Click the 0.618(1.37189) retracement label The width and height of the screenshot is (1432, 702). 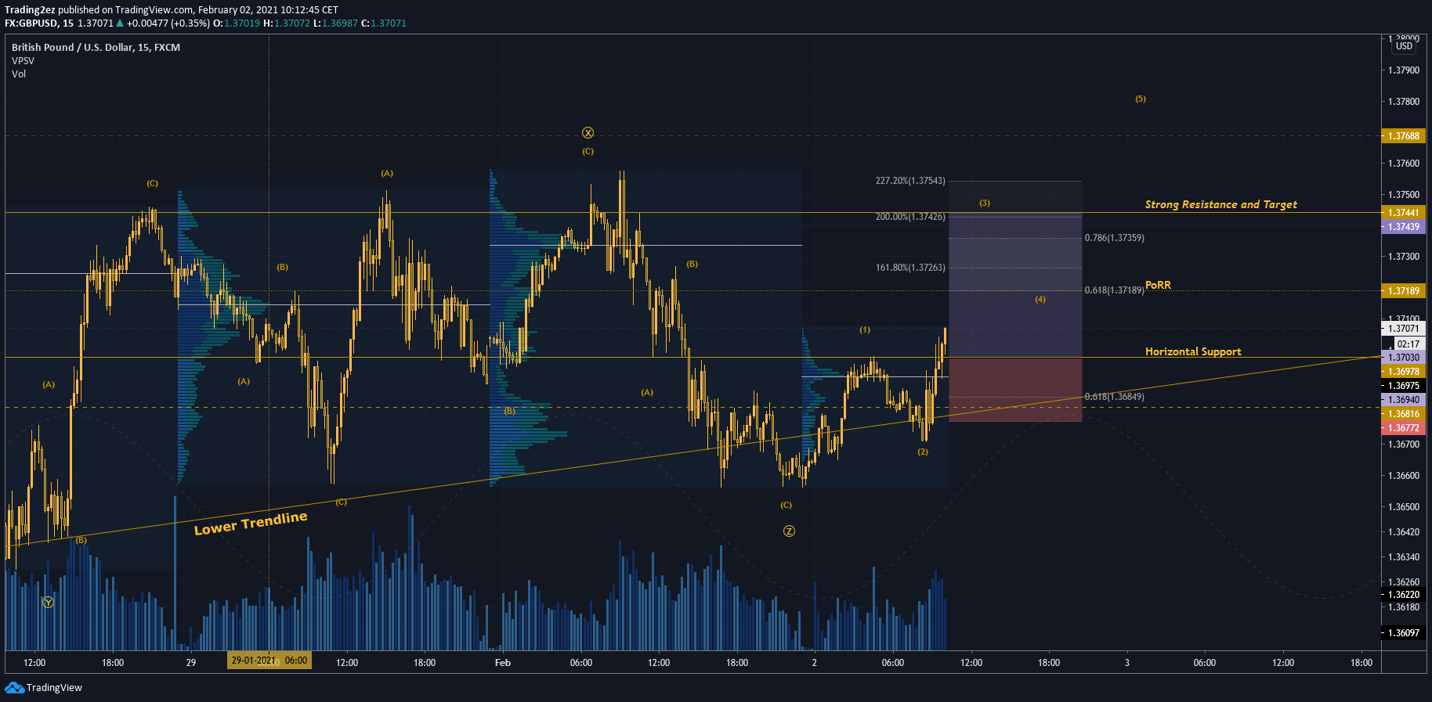(1114, 290)
